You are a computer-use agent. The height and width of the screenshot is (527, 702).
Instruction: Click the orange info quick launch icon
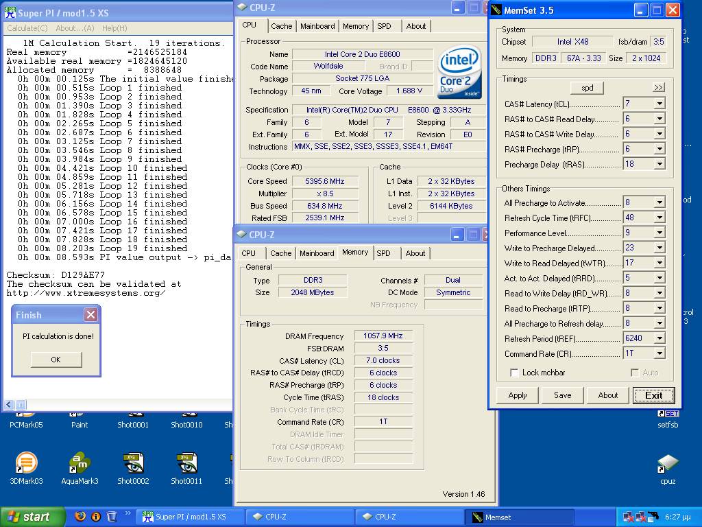pyautogui.click(x=96, y=516)
